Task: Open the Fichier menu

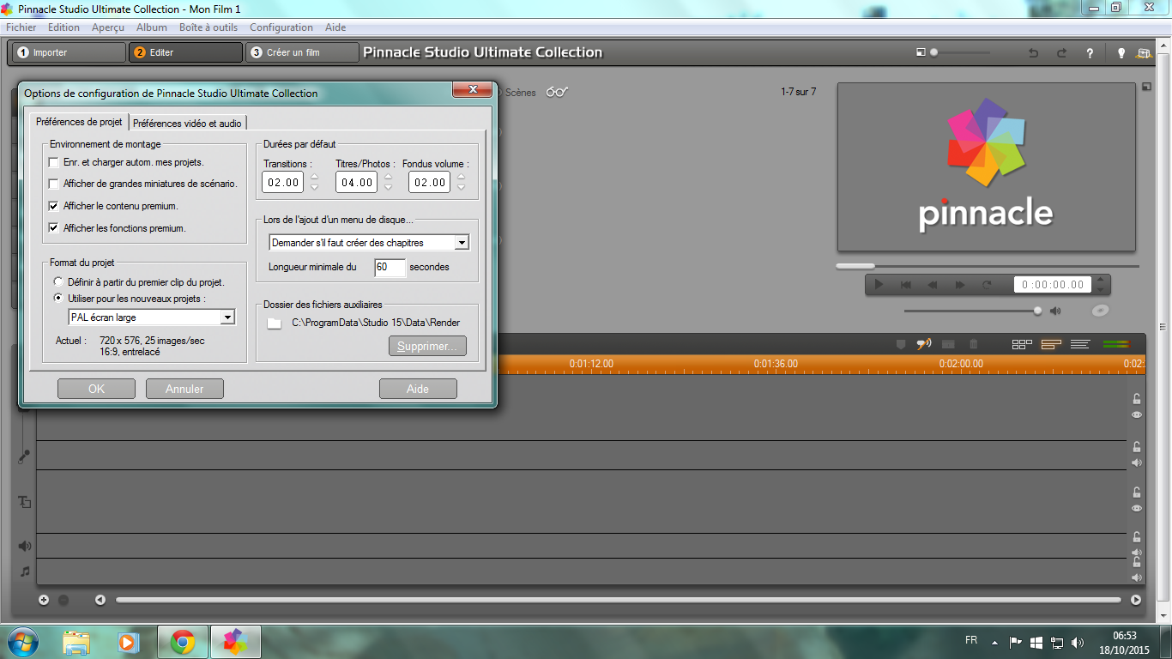Action: point(21,27)
